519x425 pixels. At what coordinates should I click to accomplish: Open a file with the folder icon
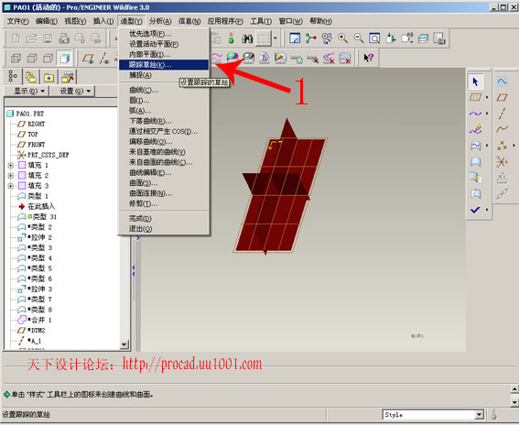31,38
